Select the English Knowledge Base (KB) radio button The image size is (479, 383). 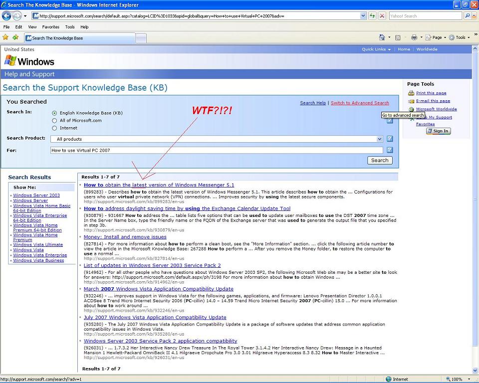54,113
